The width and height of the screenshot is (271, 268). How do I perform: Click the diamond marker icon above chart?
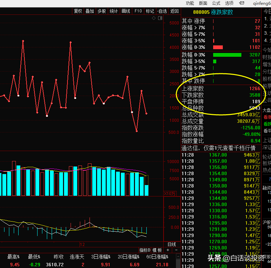click(154, 18)
